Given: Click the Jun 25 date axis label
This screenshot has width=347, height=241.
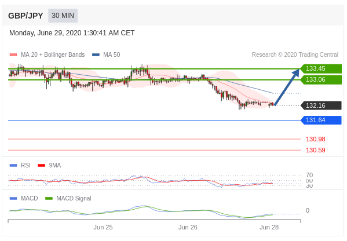Looking at the screenshot, I should coord(103,227).
